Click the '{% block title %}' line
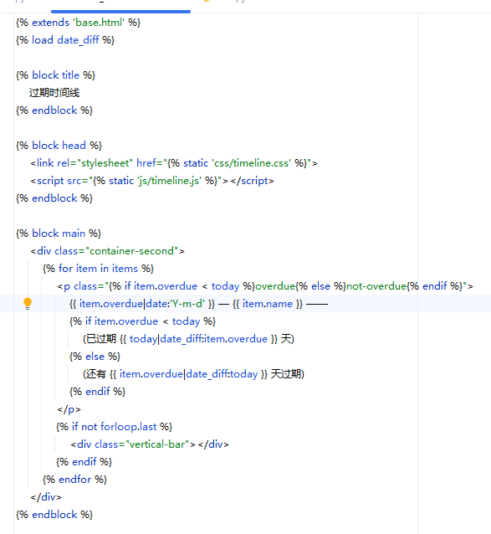 click(x=55, y=75)
